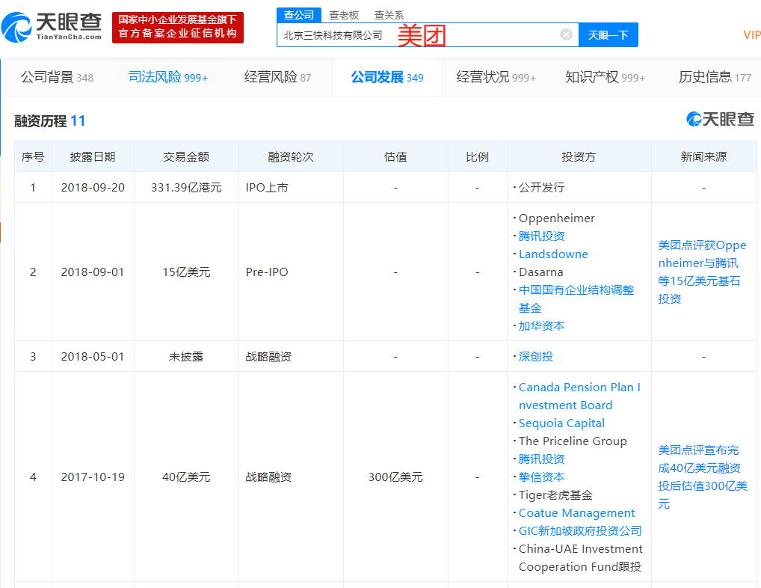761x588 pixels.
Task: Open the 经营风险 87 section tab
Action: click(x=277, y=77)
